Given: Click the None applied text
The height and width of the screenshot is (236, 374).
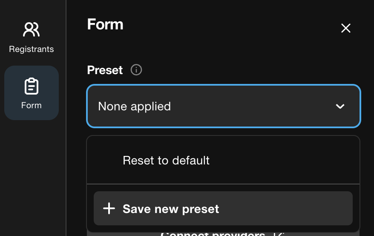Looking at the screenshot, I should pos(134,106).
